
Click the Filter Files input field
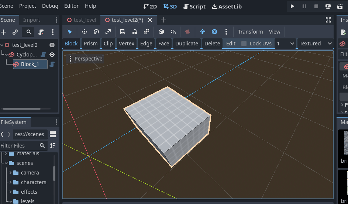[23, 146]
